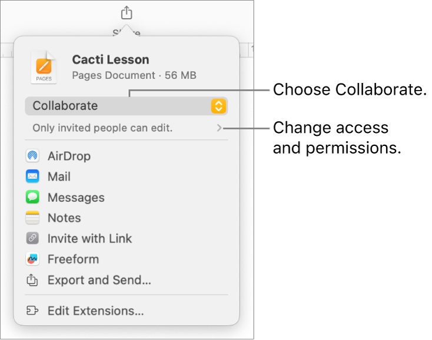
Task: Click the Messages speech bubble icon
Action: (x=33, y=198)
